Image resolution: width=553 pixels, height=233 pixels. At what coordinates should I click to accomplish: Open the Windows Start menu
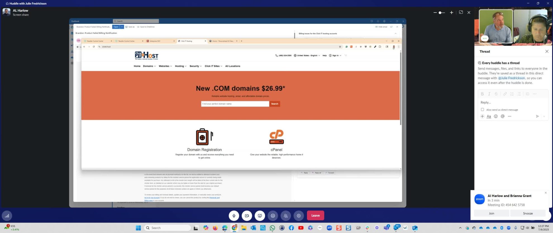[x=138, y=228]
